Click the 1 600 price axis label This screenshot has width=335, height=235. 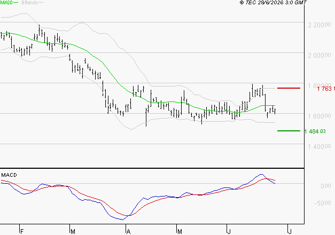pos(320,116)
